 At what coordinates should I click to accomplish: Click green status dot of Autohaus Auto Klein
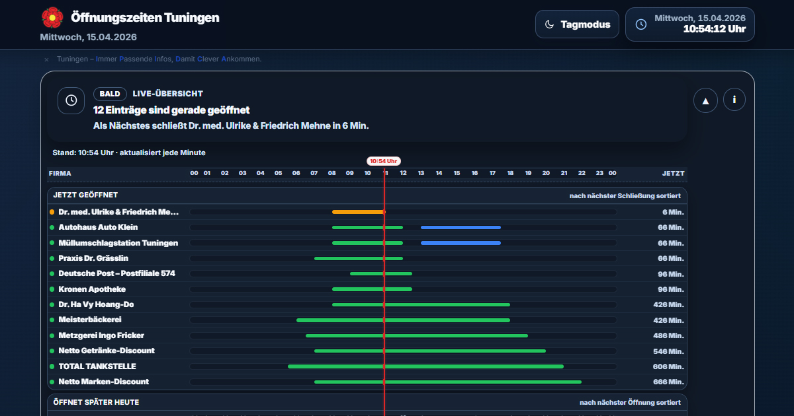52,227
